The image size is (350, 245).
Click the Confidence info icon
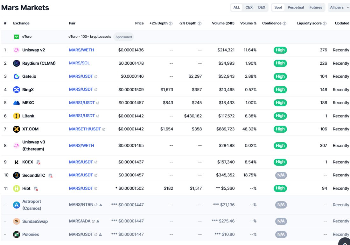[x=284, y=23]
